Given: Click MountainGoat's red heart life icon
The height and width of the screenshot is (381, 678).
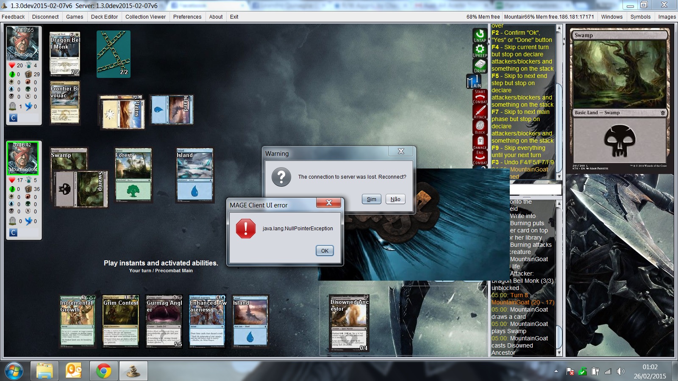Looking at the screenshot, I should [12, 180].
